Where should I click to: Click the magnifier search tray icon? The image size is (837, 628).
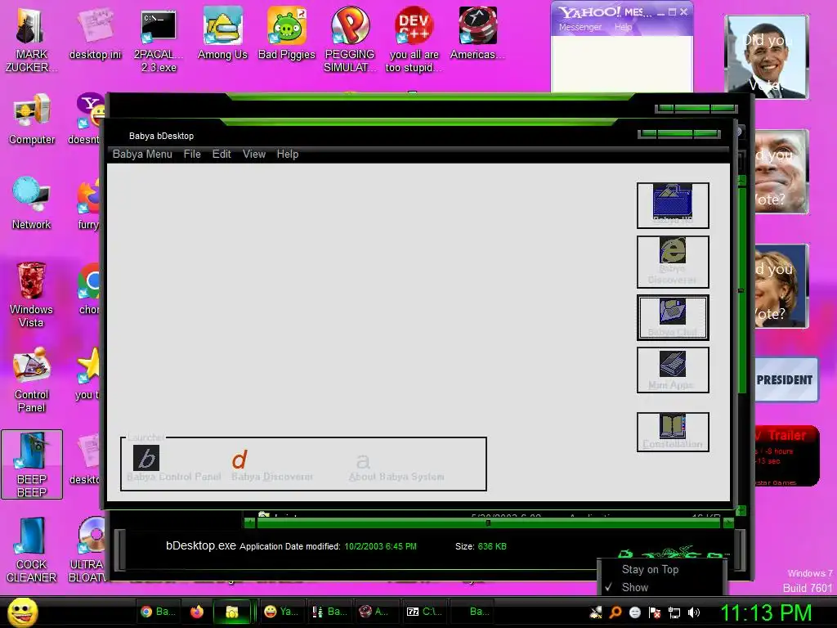click(x=615, y=612)
